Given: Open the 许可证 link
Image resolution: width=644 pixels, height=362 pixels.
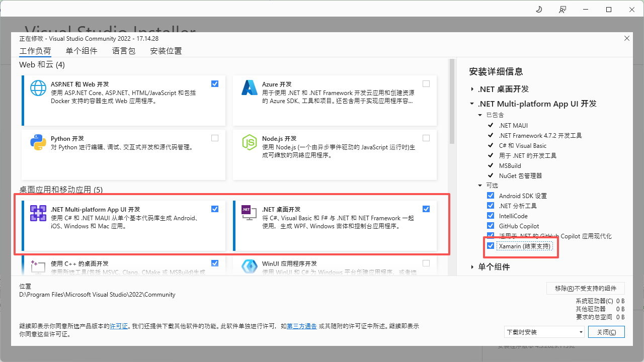Looking at the screenshot, I should tap(119, 326).
